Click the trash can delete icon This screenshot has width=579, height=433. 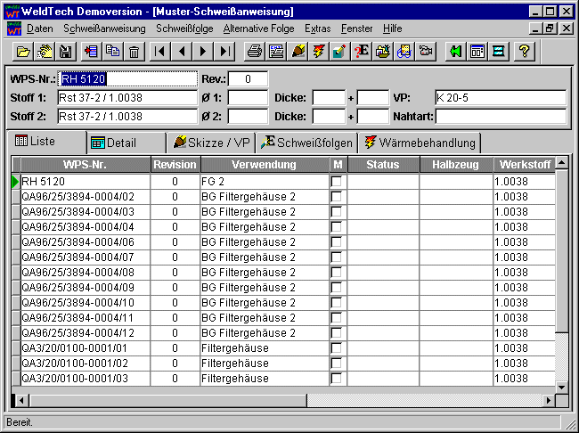(135, 51)
